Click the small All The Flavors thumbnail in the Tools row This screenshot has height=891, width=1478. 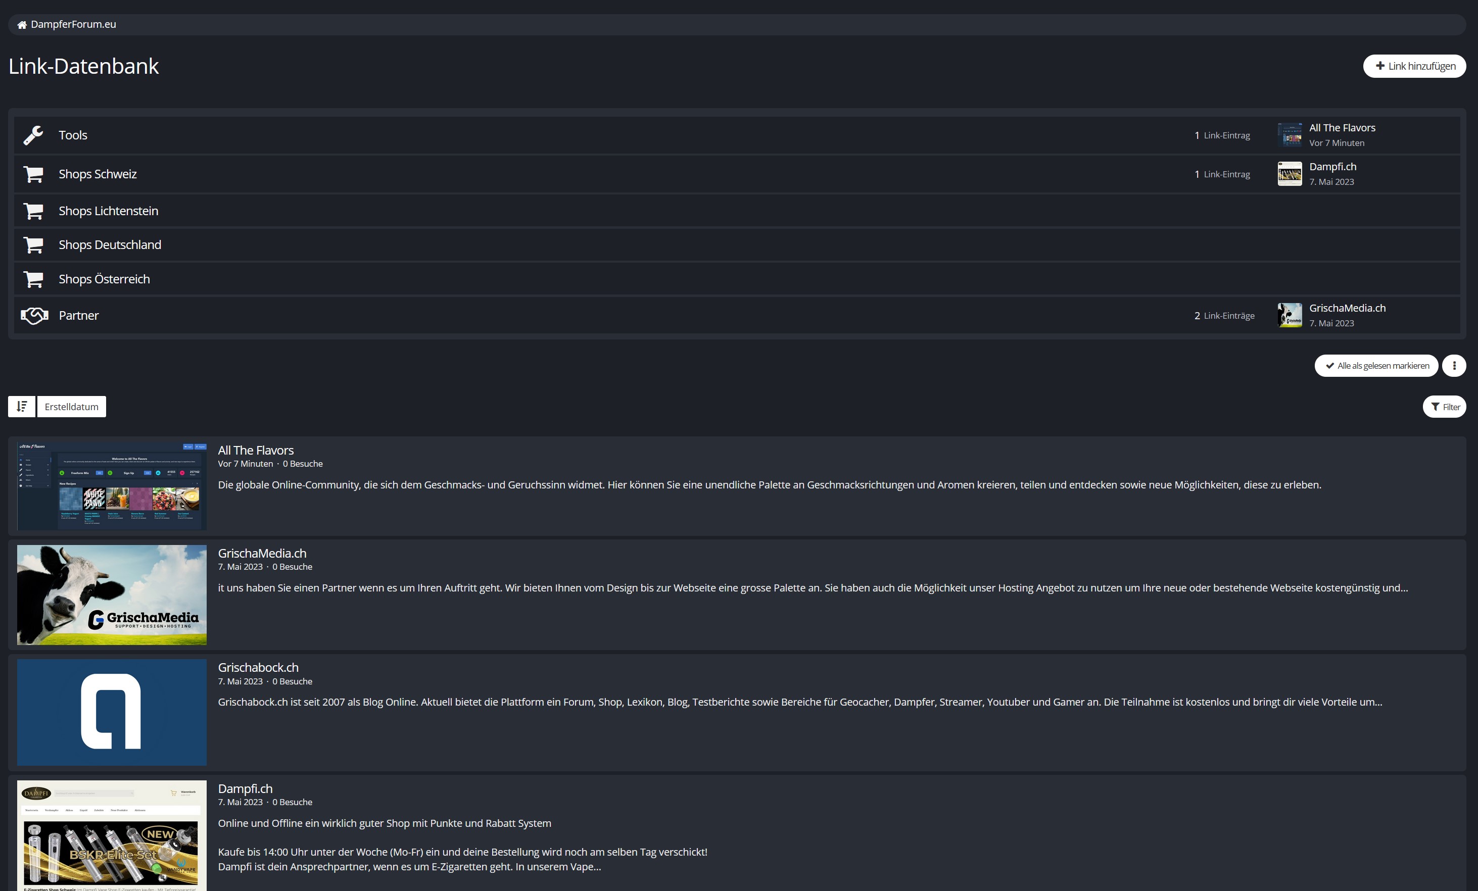(x=1289, y=135)
